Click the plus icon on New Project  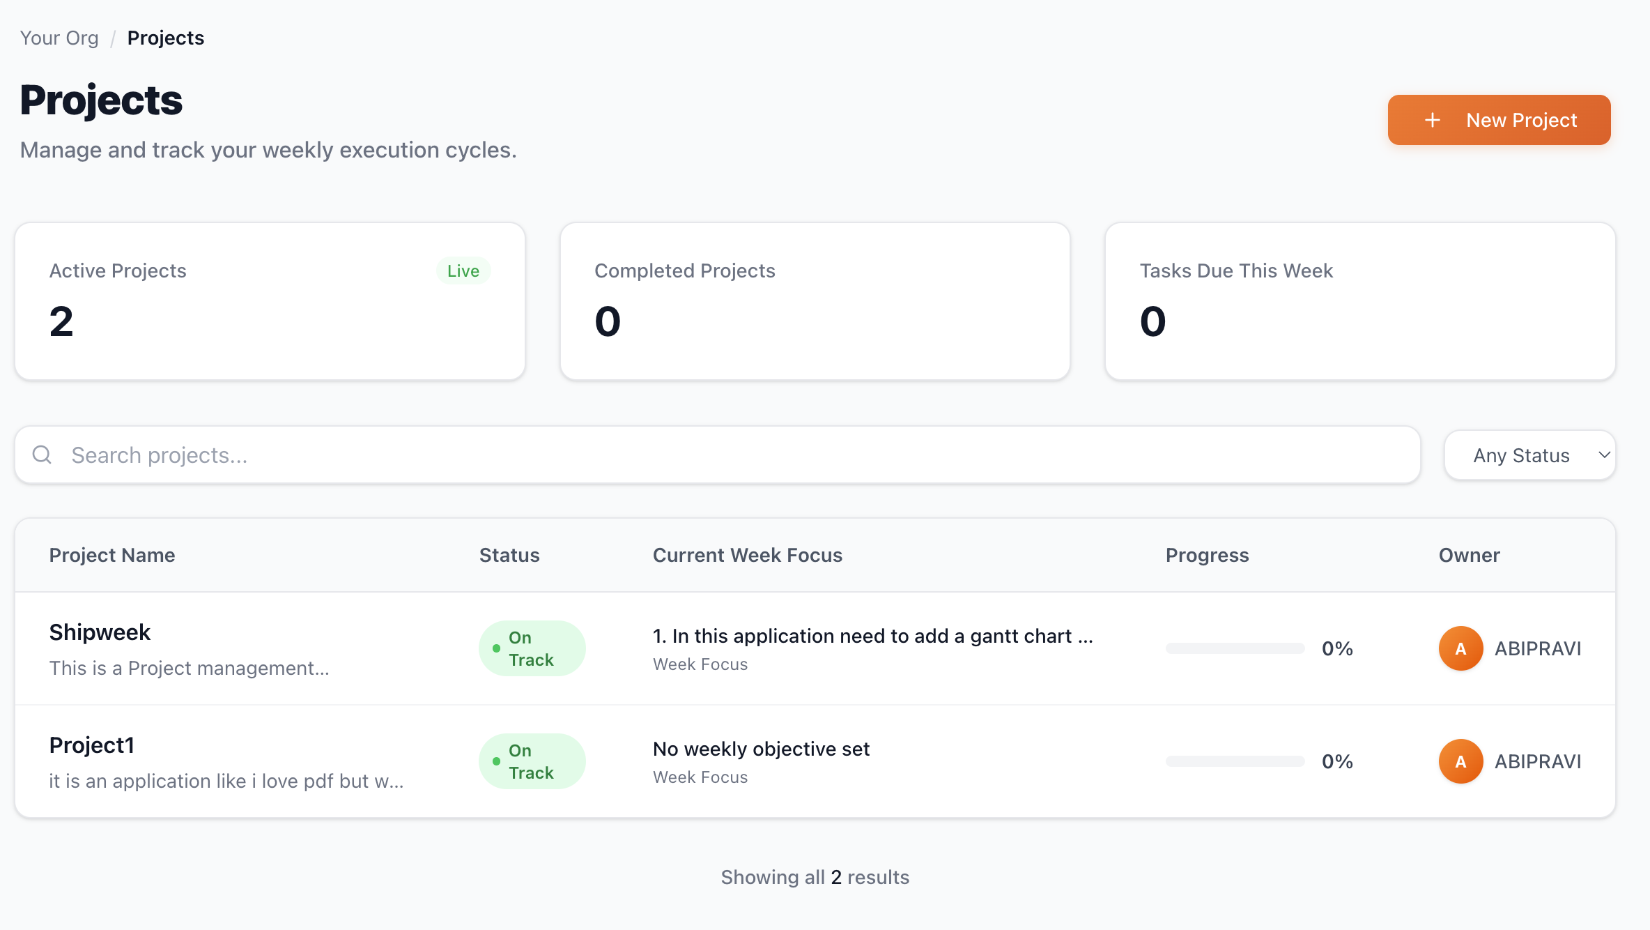1432,120
